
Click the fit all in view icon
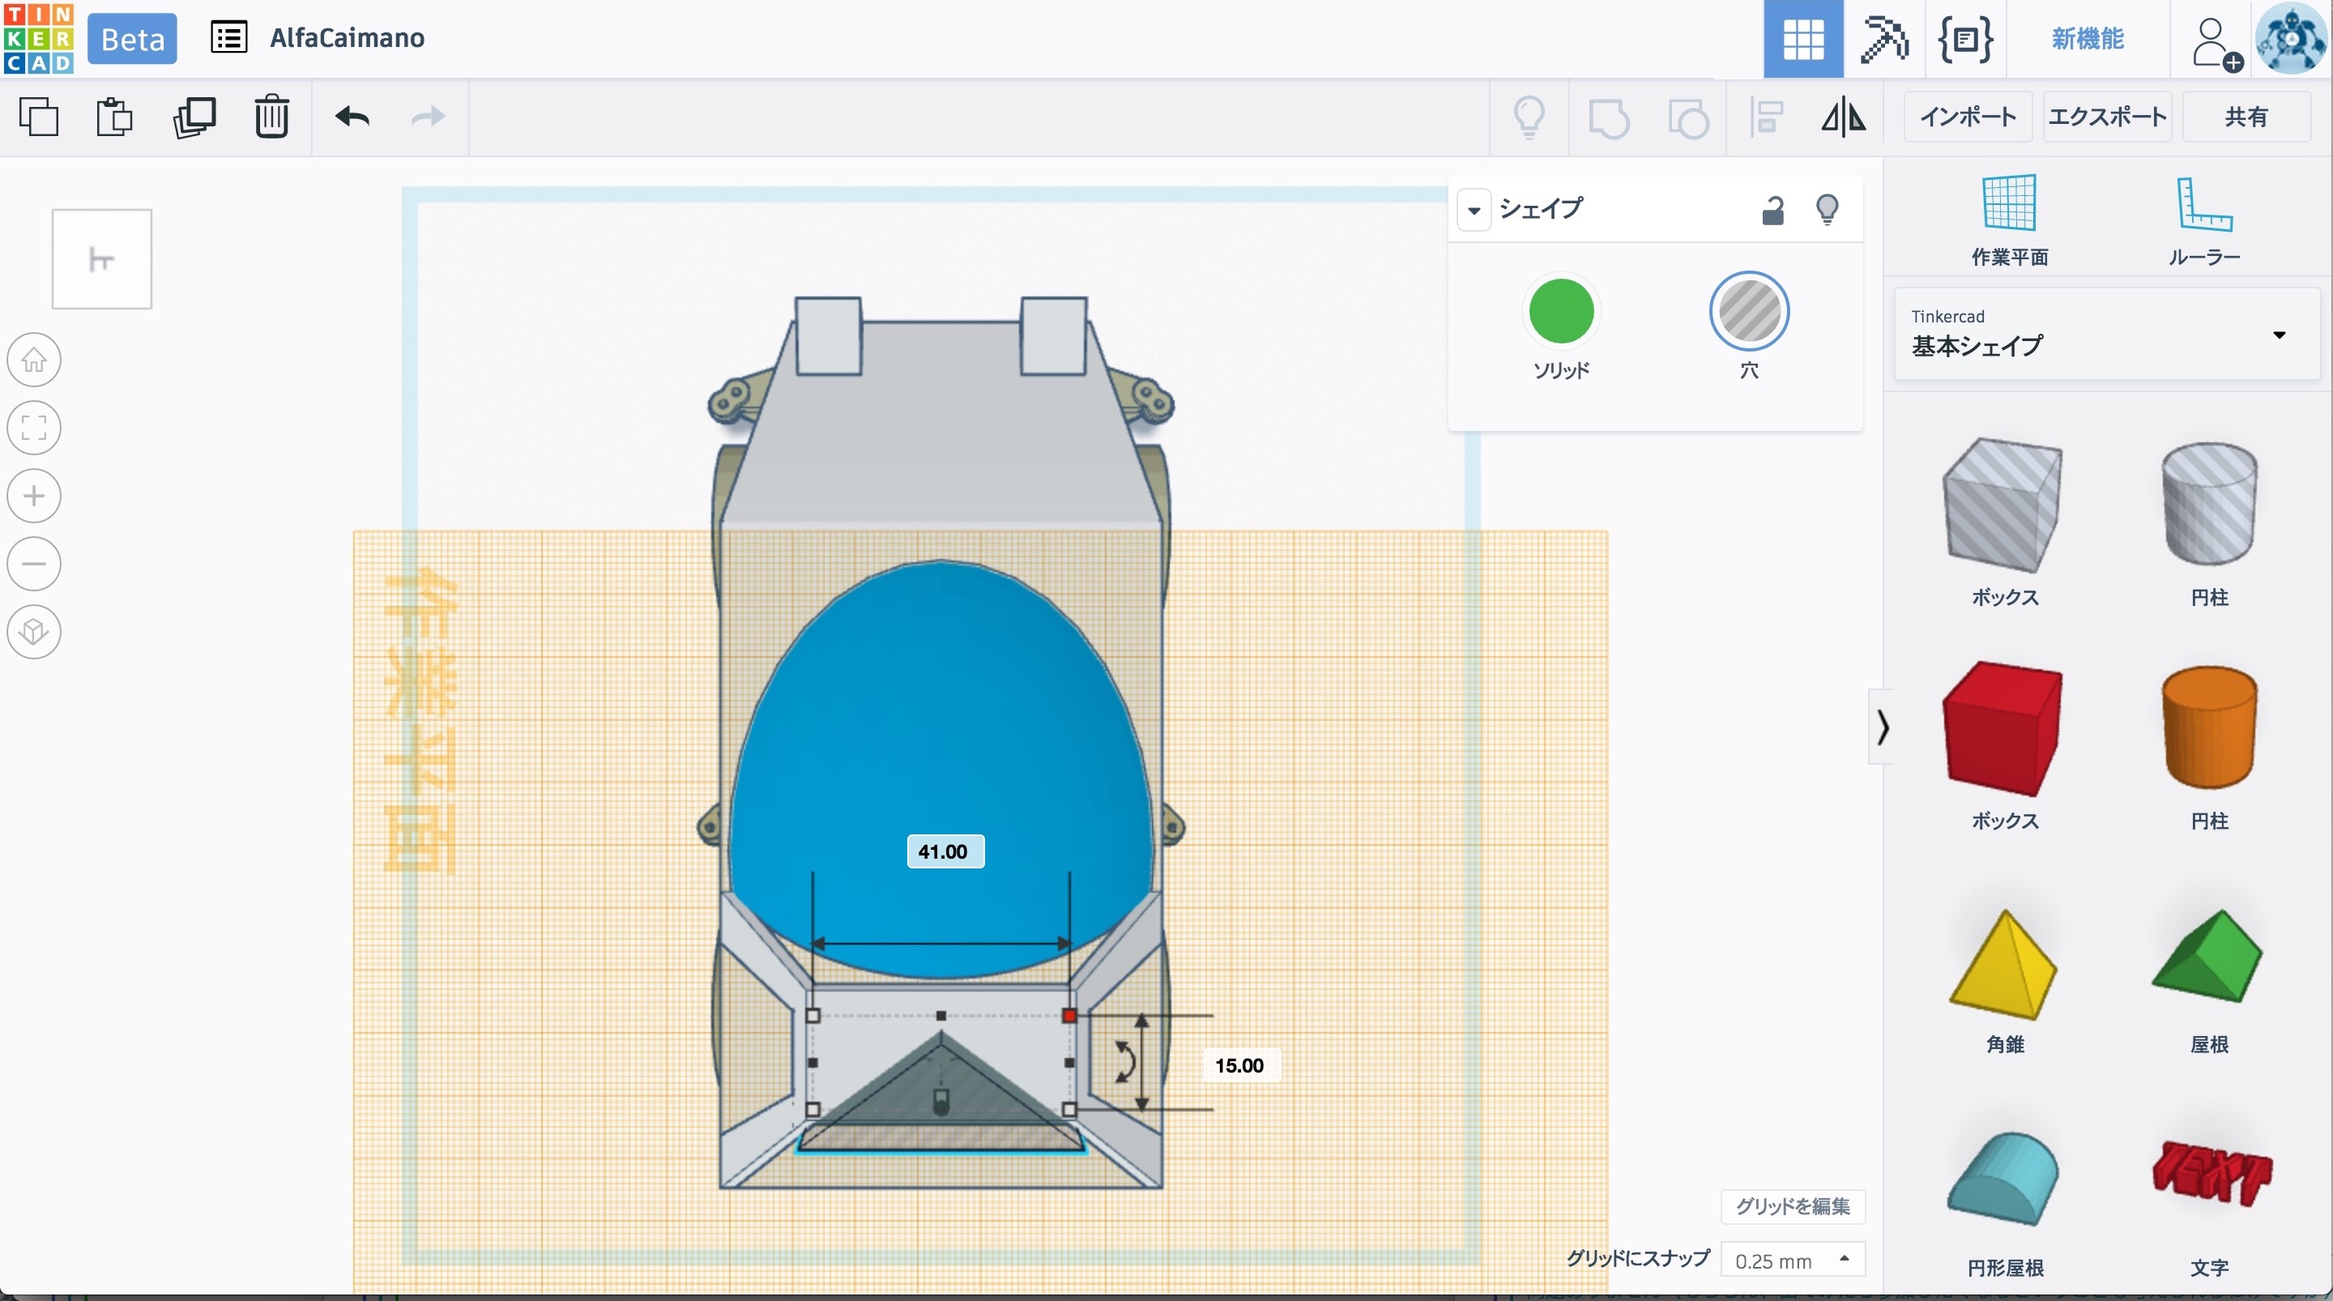click(x=34, y=428)
